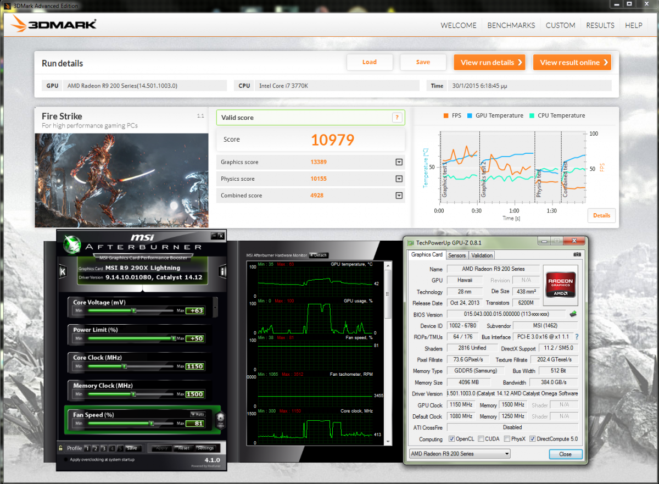The width and height of the screenshot is (659, 484).
Task: Click the GPU-Z title bar app icon
Action: tap(411, 242)
